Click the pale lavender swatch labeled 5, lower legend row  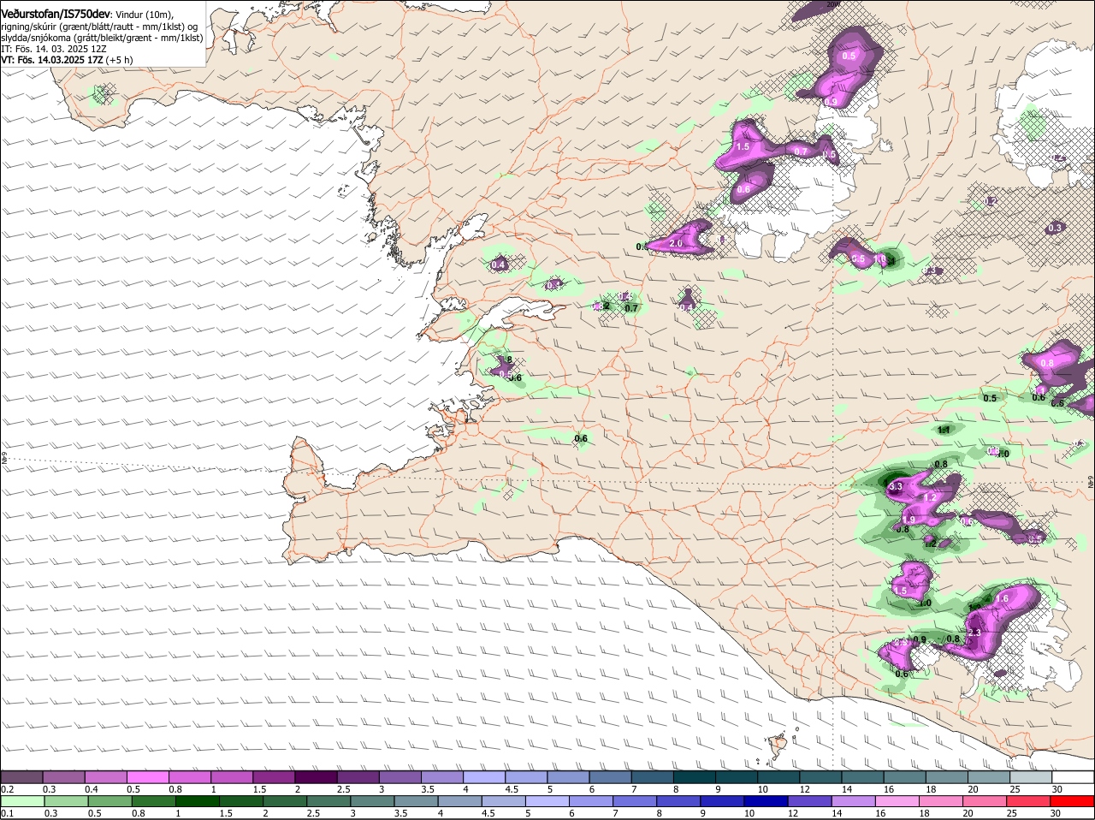547,801
